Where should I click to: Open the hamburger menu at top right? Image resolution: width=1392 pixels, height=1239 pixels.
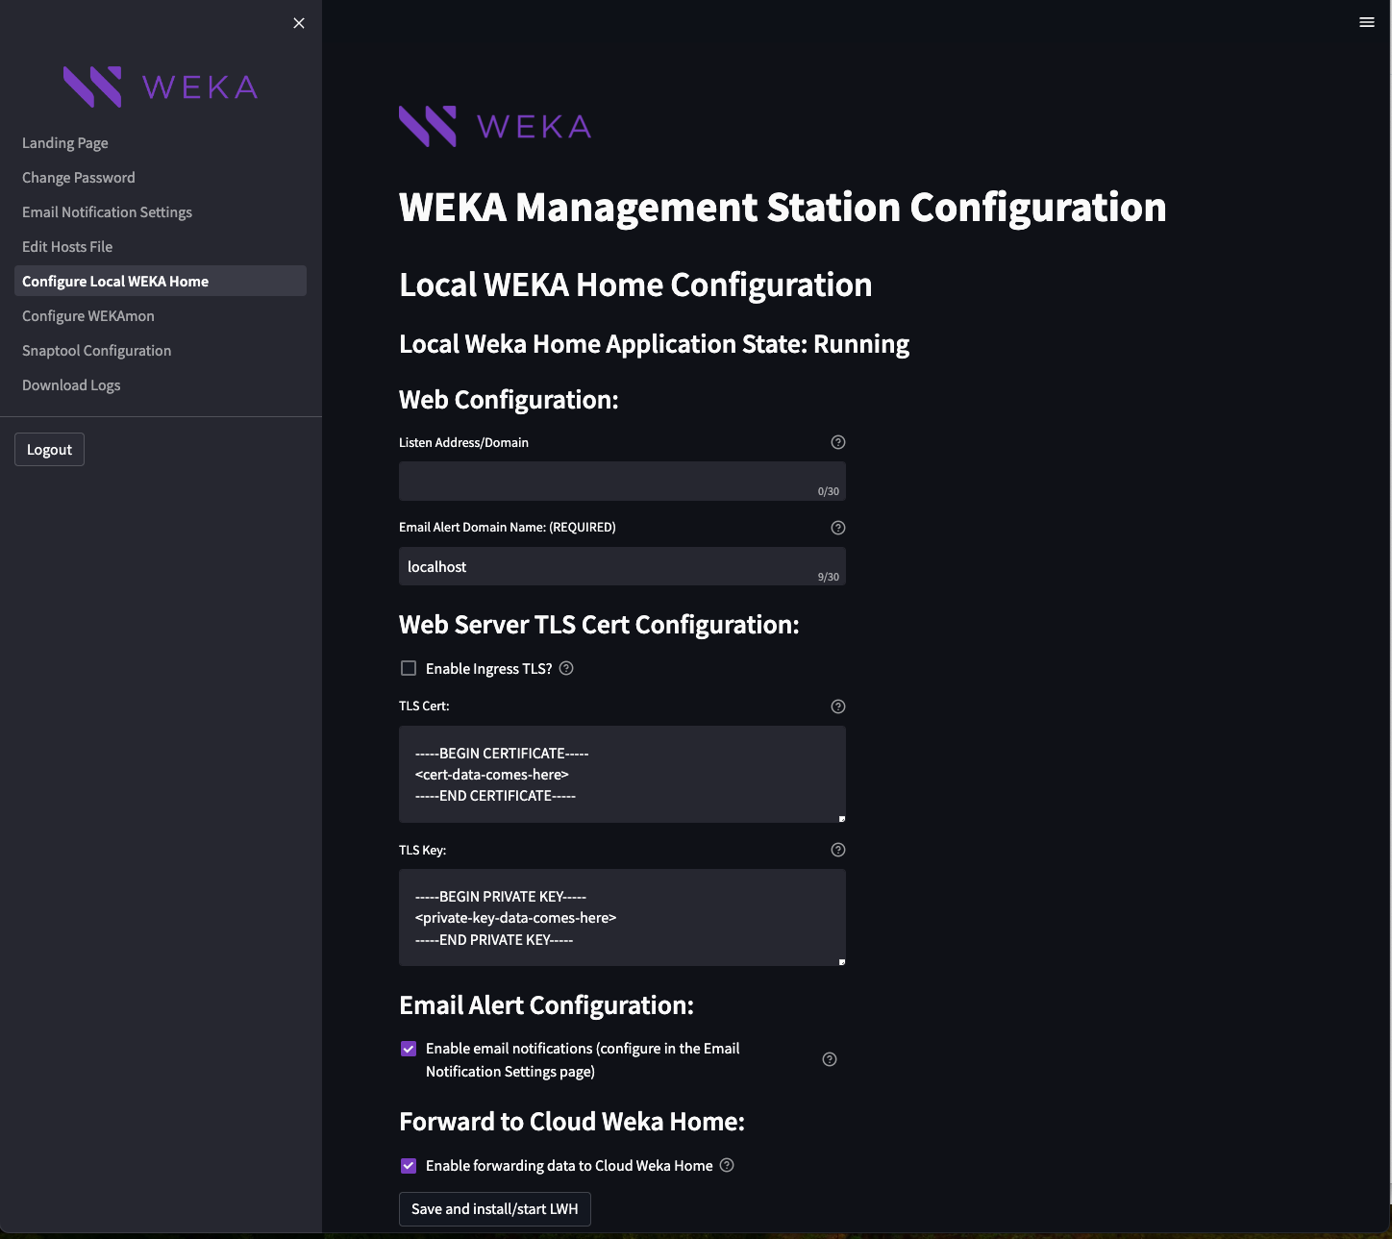click(1366, 22)
